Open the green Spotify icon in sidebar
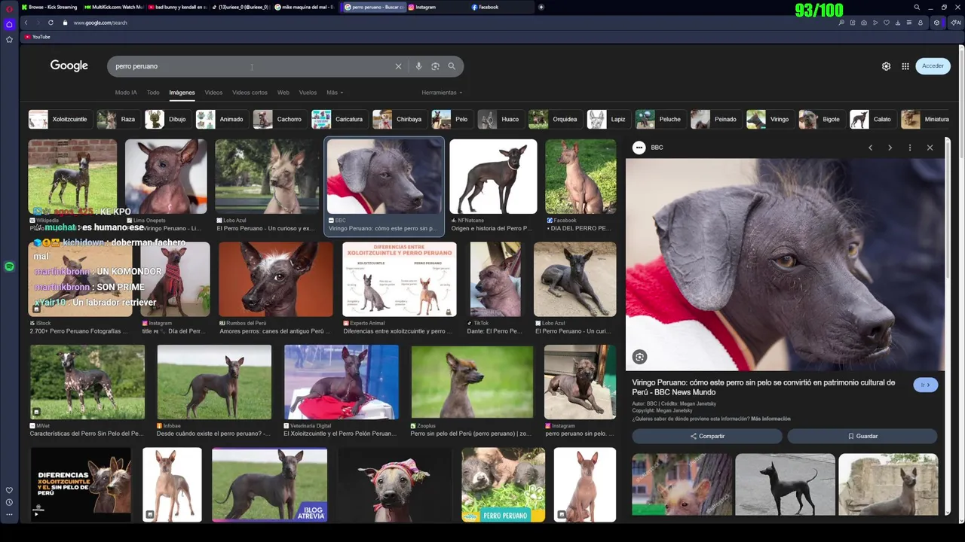 pos(9,266)
